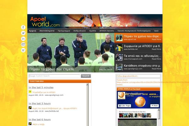
Task: Open the Πρόγραμμα menu item
Action: click(64, 31)
